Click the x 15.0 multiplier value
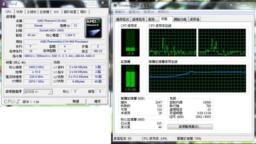This screenshot has width=256, height=144. (36, 72)
